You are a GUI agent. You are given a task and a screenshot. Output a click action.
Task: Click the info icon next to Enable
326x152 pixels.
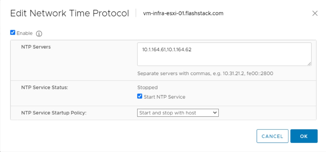pyautogui.click(x=39, y=34)
